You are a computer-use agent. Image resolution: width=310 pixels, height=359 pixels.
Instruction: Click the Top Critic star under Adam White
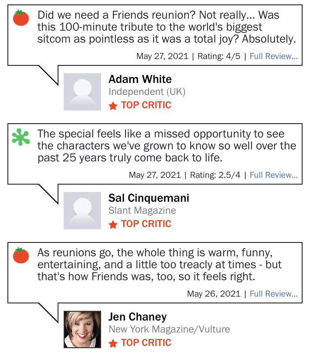tap(113, 106)
